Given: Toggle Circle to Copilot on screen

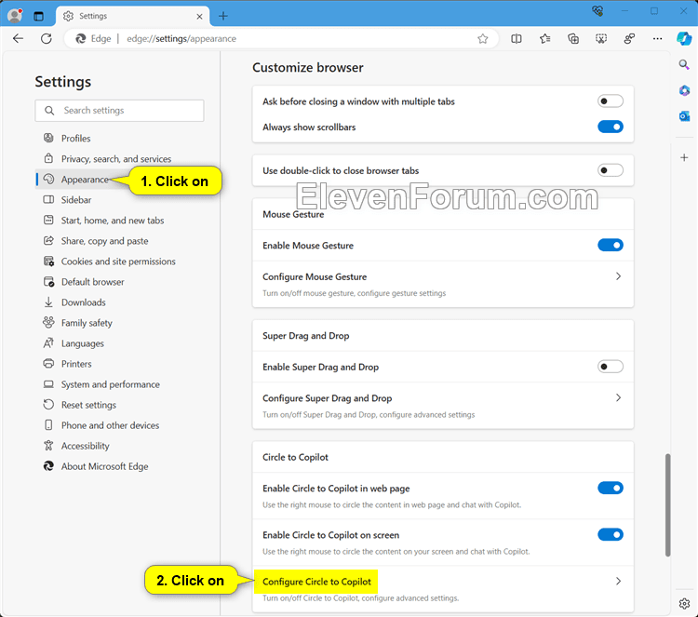Looking at the screenshot, I should point(610,535).
